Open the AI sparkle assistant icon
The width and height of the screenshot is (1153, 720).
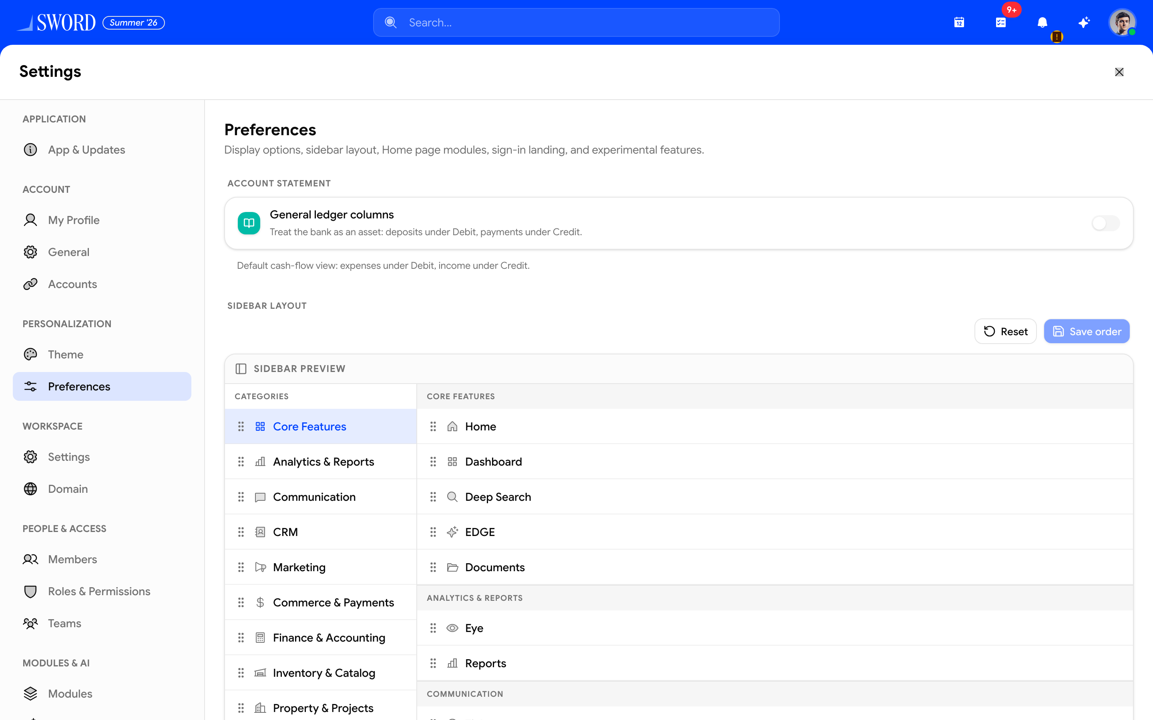(x=1084, y=22)
